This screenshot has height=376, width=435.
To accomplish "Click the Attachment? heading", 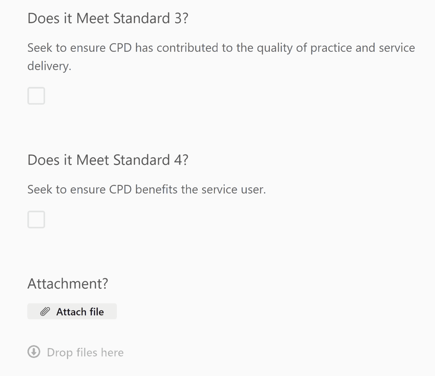I will coord(68,284).
